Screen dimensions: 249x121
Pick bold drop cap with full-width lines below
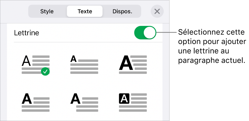[36, 102]
